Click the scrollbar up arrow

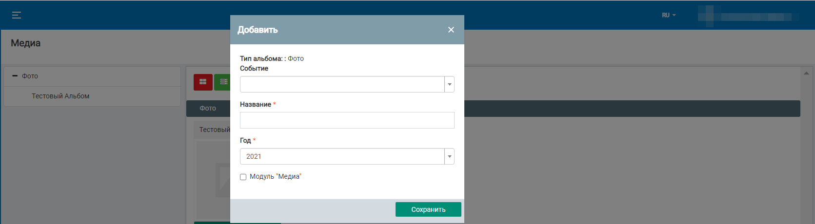(x=806, y=73)
